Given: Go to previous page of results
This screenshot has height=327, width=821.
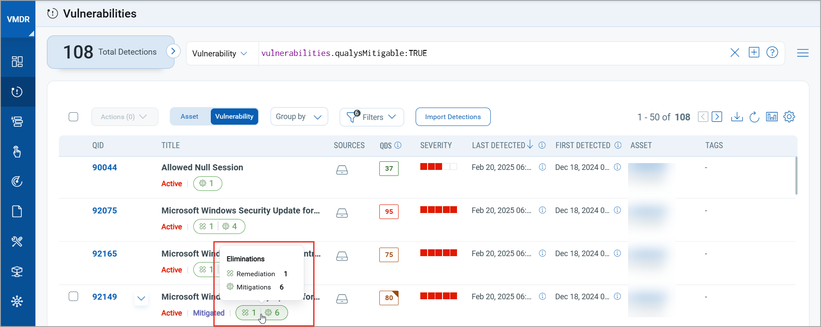Looking at the screenshot, I should [703, 117].
